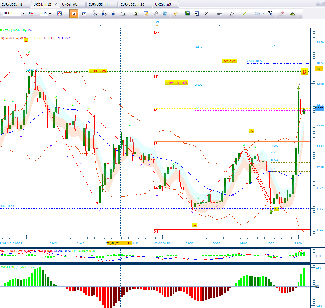Open the toolbar overflow options arrow
The image size is (325, 308).
point(300,13)
